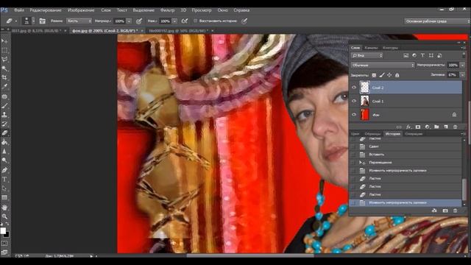Select the Rectangular Marquee tool
This screenshot has height=265, width=471.
coord(4,50)
